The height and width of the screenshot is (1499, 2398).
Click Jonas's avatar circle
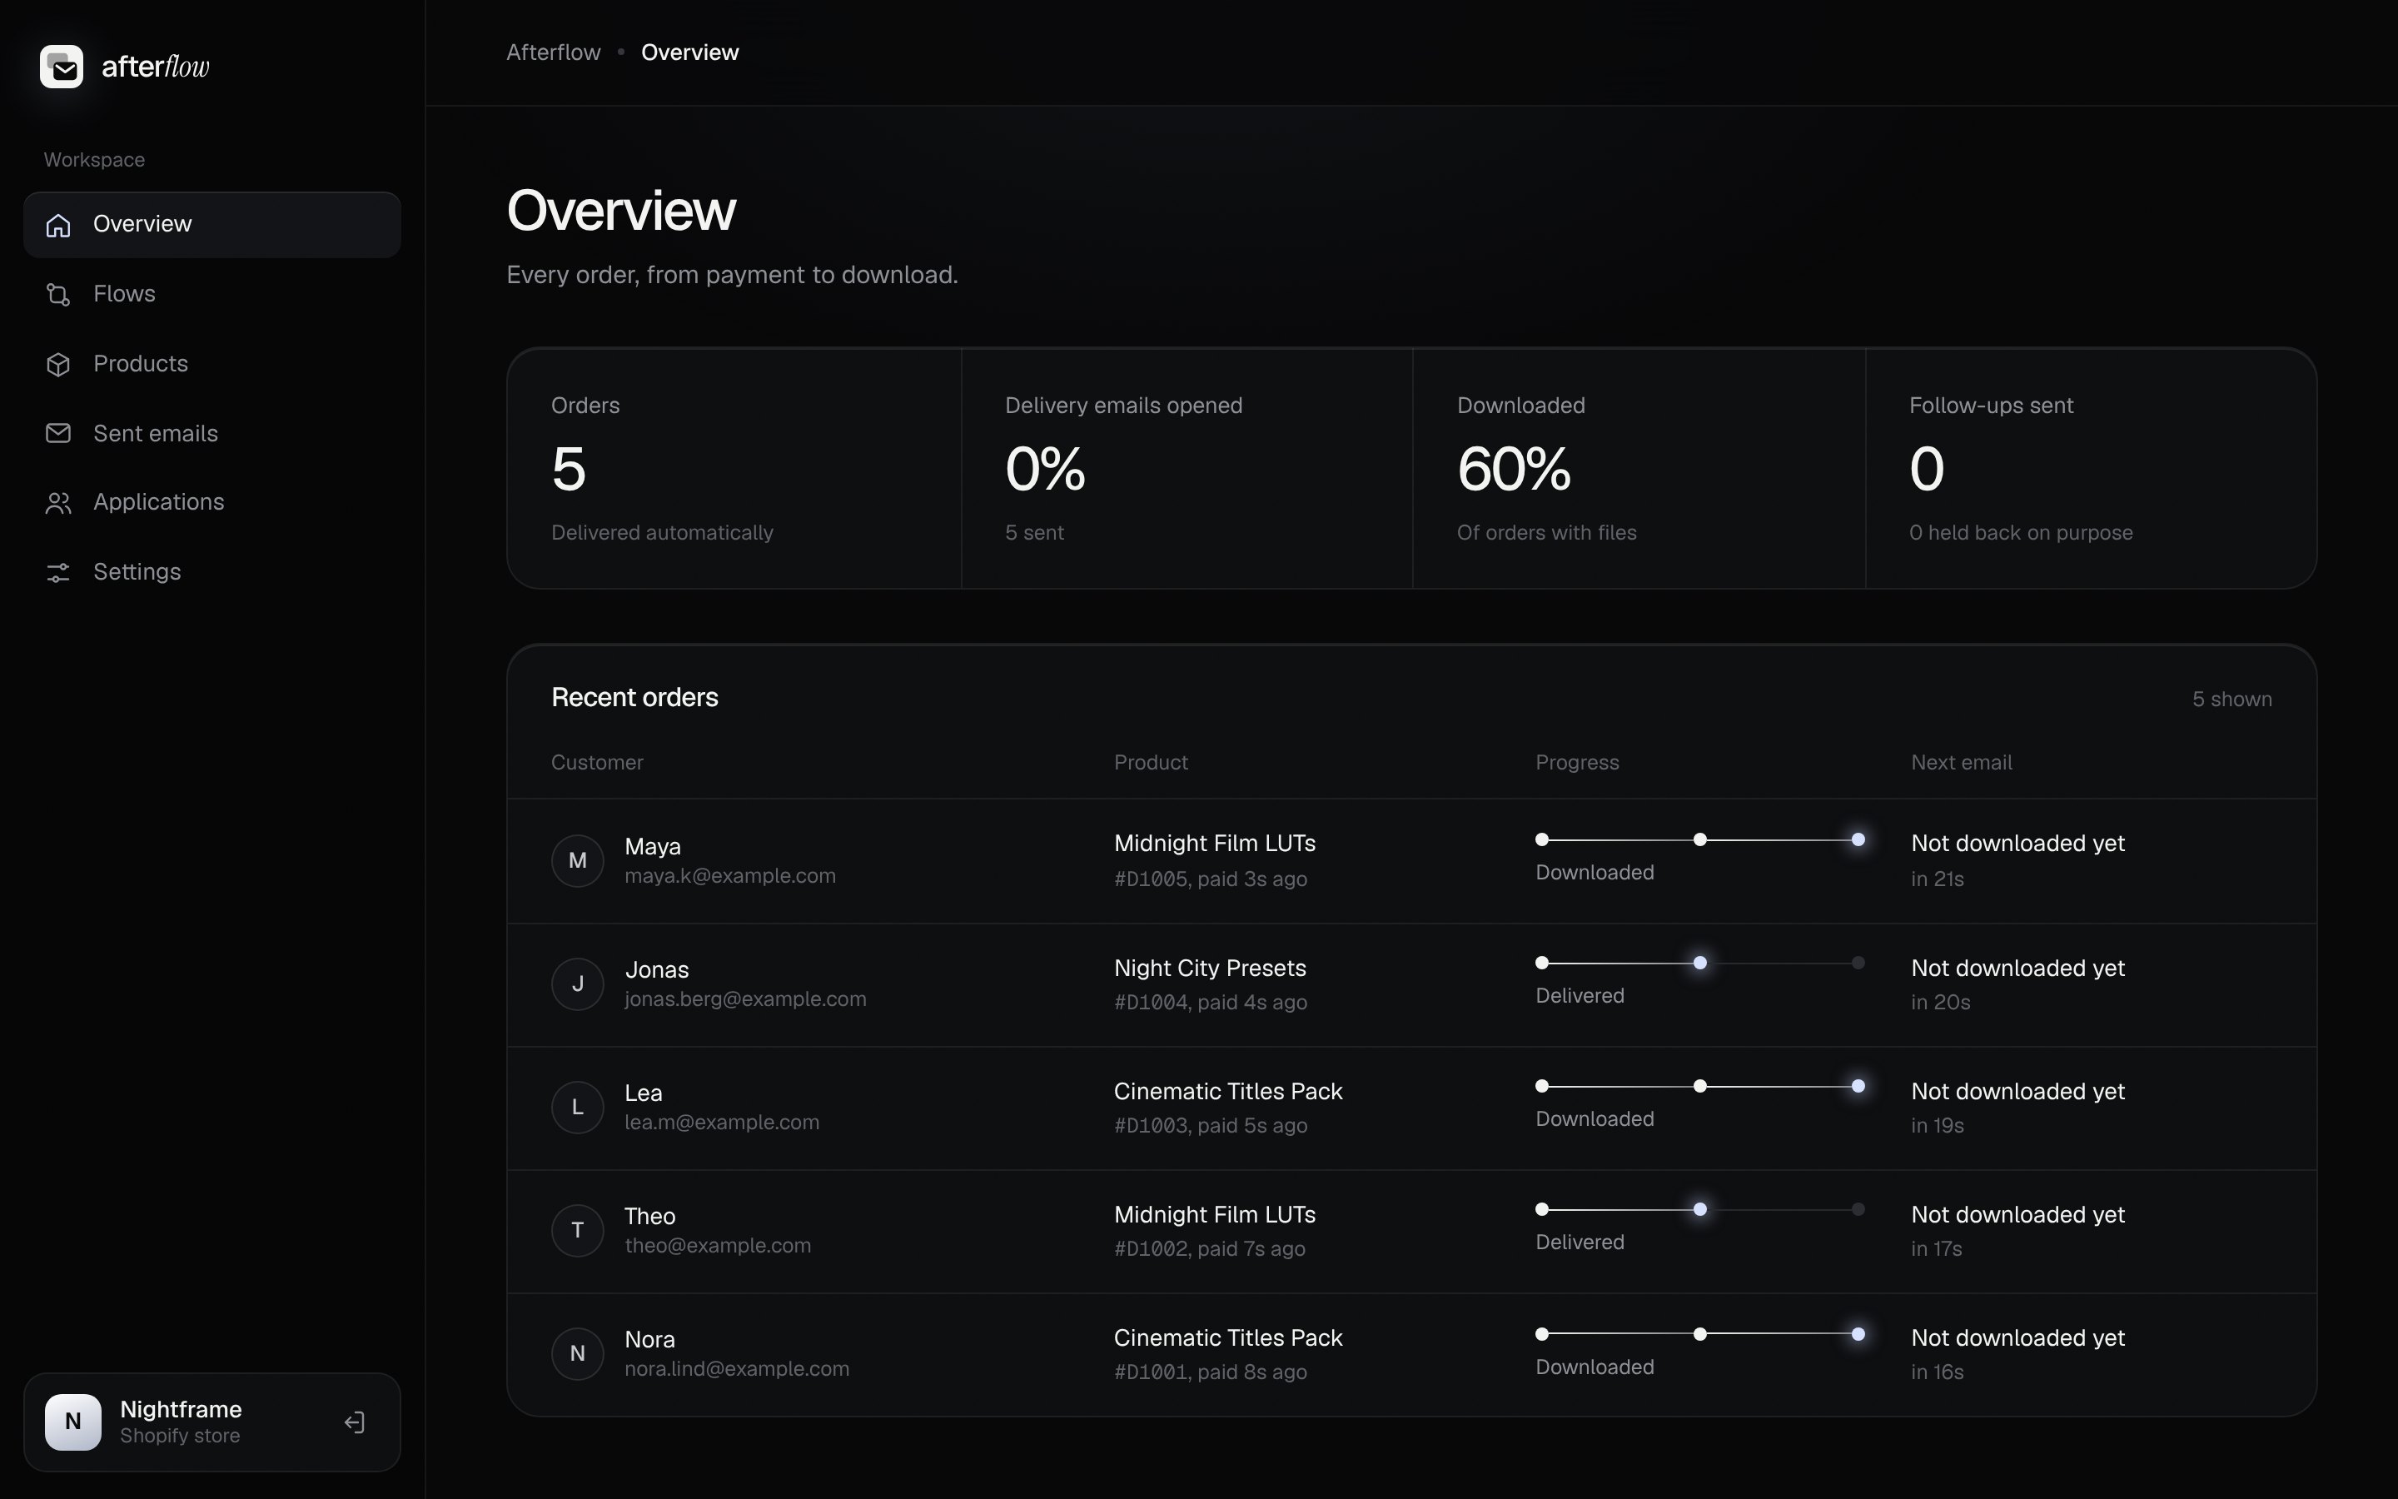coord(578,984)
